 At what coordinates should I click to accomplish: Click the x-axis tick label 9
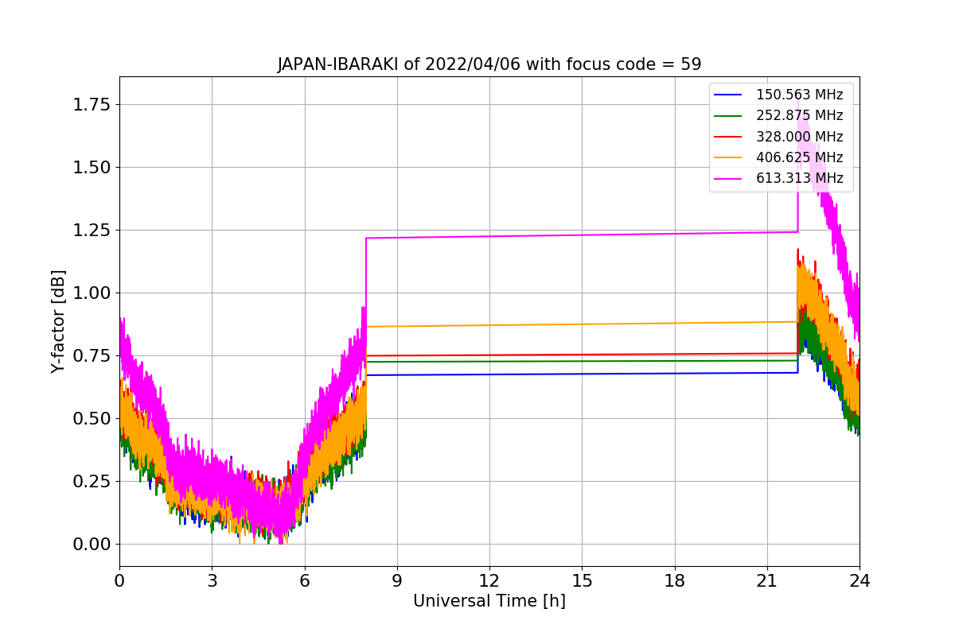[397, 581]
